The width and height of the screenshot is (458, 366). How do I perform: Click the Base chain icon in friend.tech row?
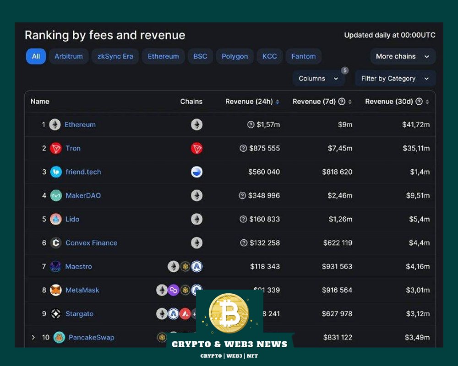pyautogui.click(x=196, y=172)
